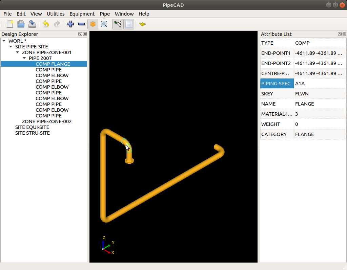Remove element with the blue minus icon
The width and height of the screenshot is (347, 270).
coord(82,24)
